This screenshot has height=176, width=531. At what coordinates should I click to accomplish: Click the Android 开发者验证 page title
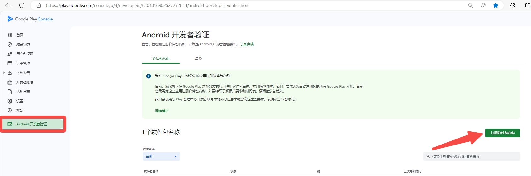[x=175, y=35]
